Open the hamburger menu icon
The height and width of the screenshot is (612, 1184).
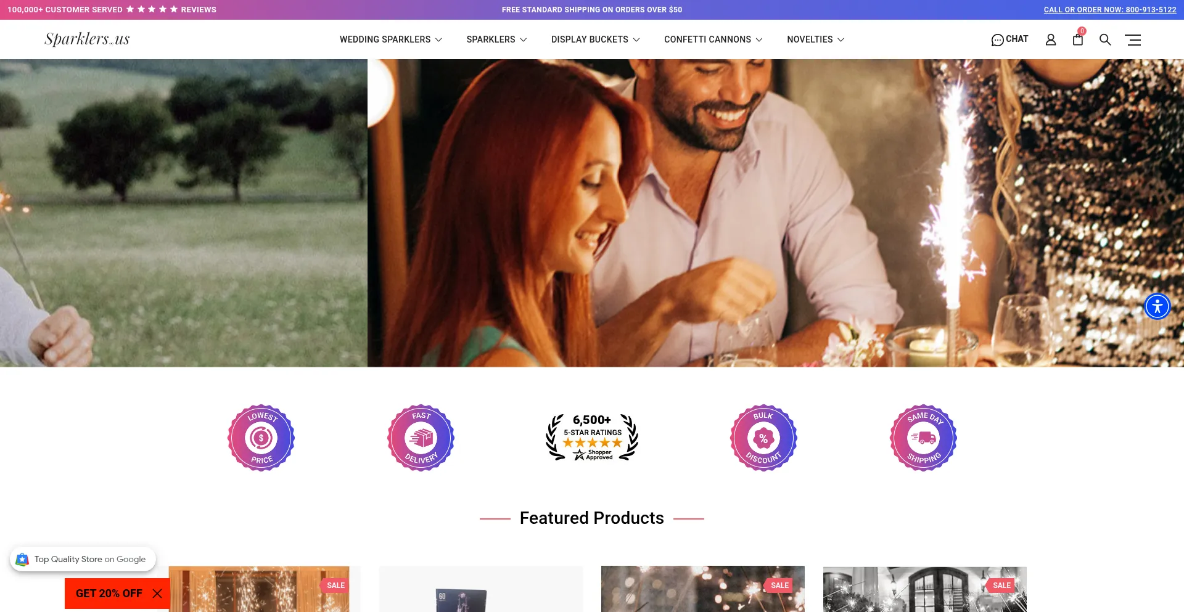[1133, 40]
